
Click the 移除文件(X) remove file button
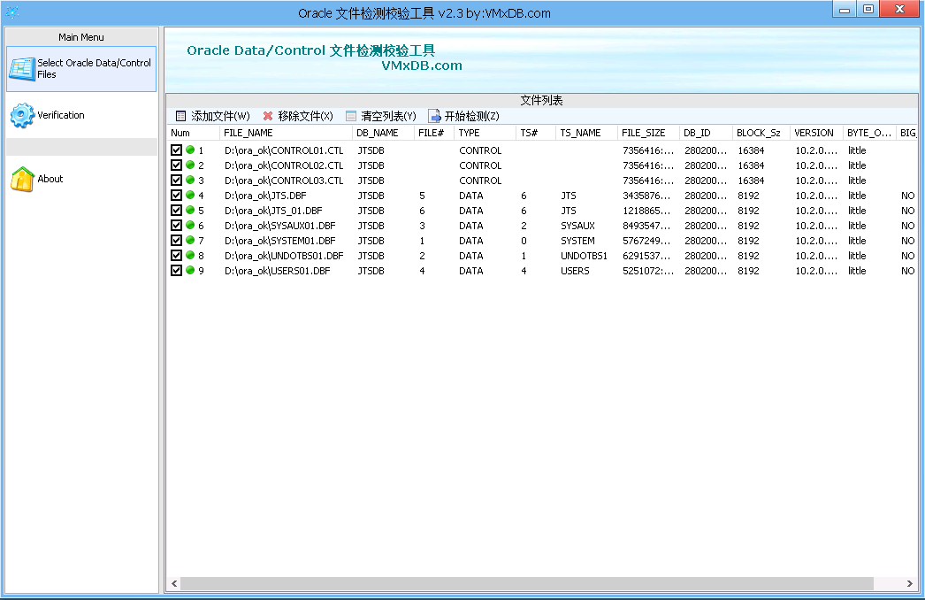298,116
